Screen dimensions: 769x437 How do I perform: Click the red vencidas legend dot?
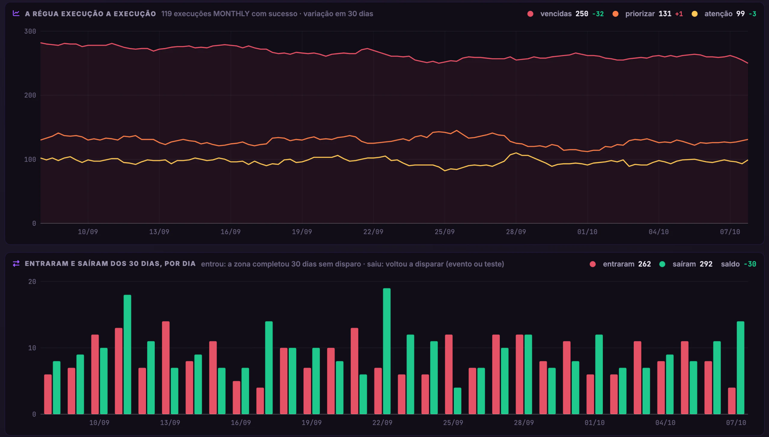pyautogui.click(x=530, y=14)
